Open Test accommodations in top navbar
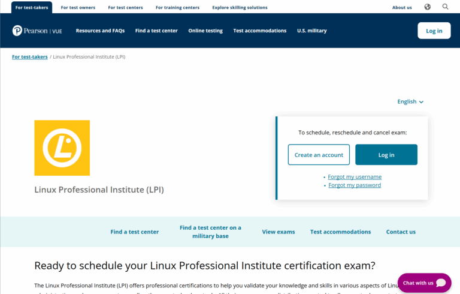 [259, 31]
